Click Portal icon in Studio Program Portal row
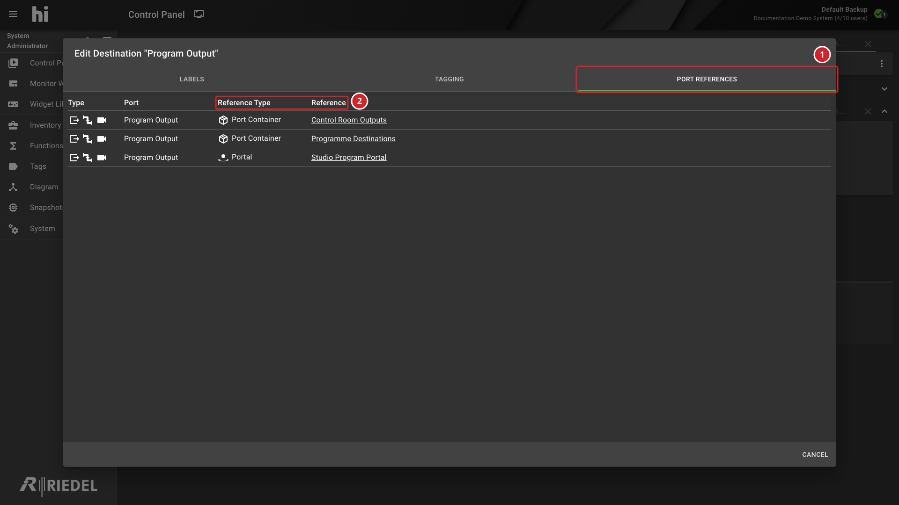The image size is (899, 505). point(223,158)
